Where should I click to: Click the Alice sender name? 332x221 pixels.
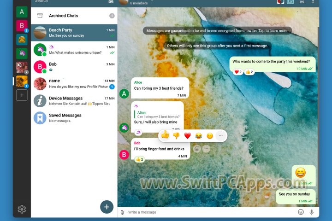coord(138,82)
